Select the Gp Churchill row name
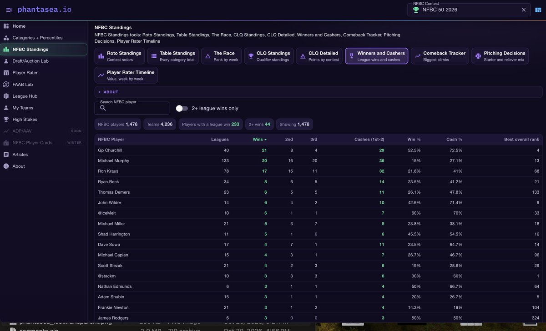 pos(110,150)
